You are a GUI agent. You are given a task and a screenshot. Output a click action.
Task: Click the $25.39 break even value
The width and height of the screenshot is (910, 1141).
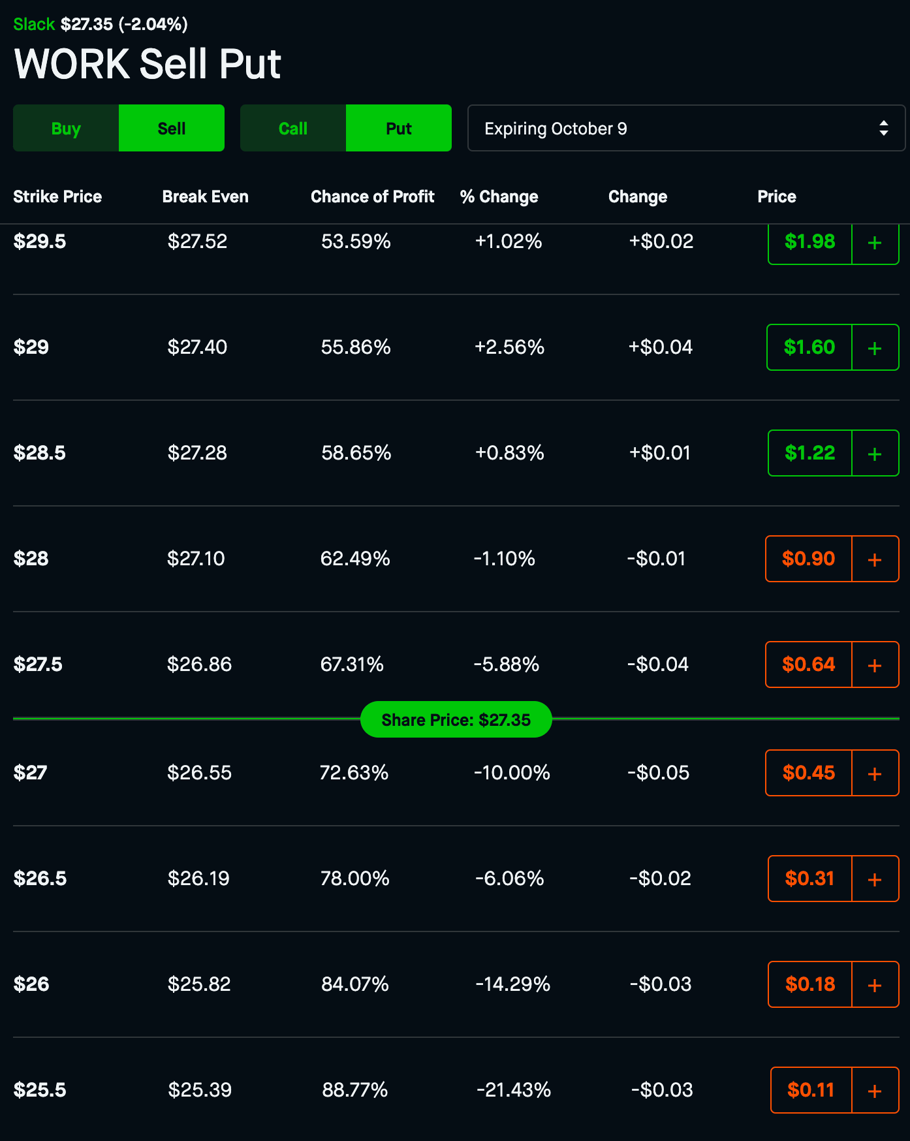[200, 1090]
